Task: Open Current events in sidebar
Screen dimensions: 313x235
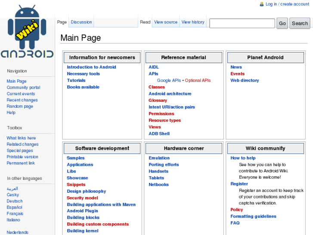Action: coord(21,94)
